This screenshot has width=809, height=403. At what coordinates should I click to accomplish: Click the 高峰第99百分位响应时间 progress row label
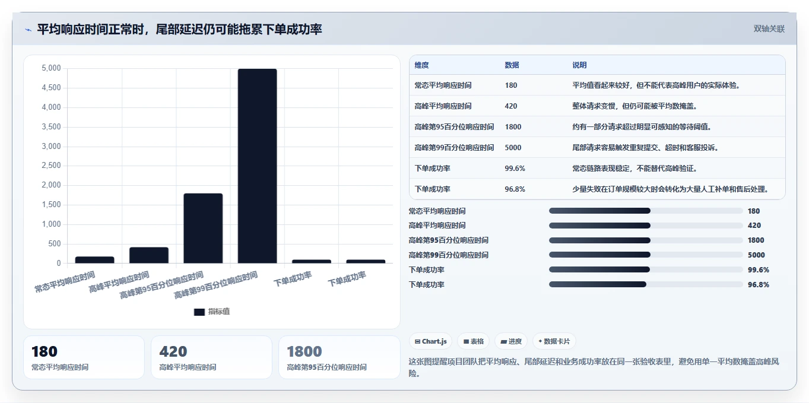click(449, 255)
